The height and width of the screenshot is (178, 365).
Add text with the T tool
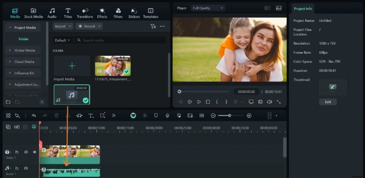[x=91, y=116]
